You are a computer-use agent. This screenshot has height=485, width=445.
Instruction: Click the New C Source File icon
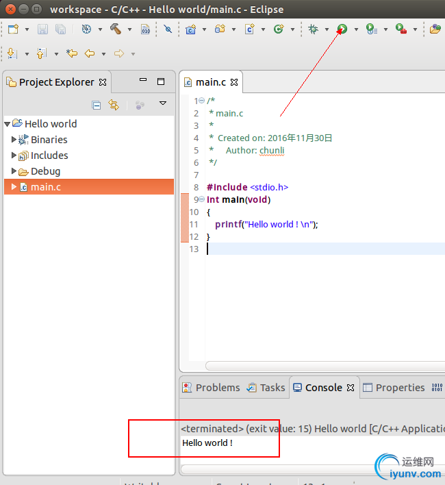click(250, 29)
